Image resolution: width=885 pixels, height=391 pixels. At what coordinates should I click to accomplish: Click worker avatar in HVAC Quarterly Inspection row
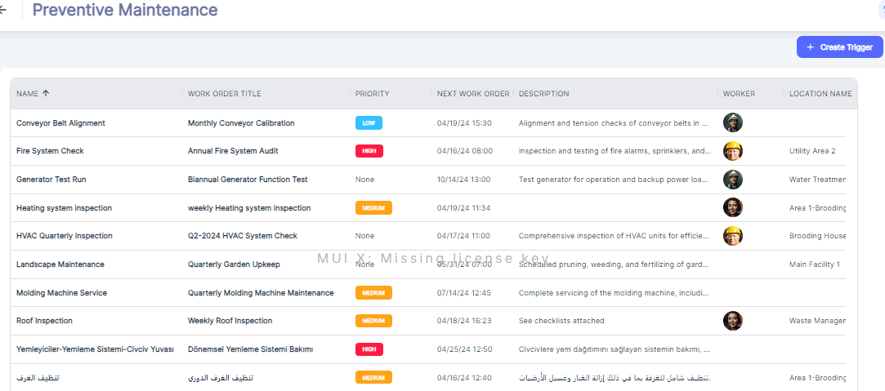click(733, 236)
